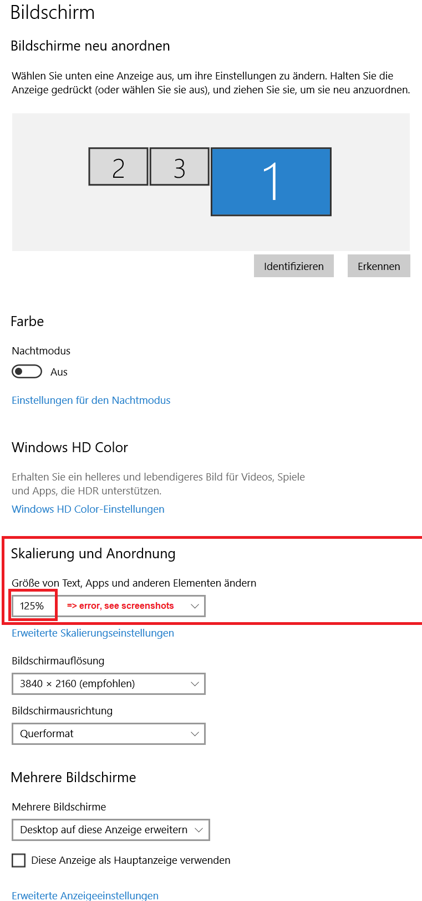Image resolution: width=422 pixels, height=901 pixels.
Task: Check Diese Anzeige als Hauptanzeige verwenden
Action: click(19, 860)
